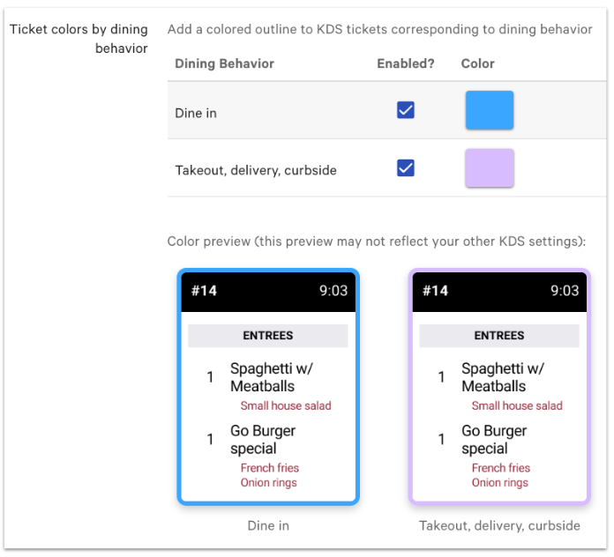This screenshot has height=557, width=614.
Task: Select the "Dine in" table row label
Action: click(196, 113)
